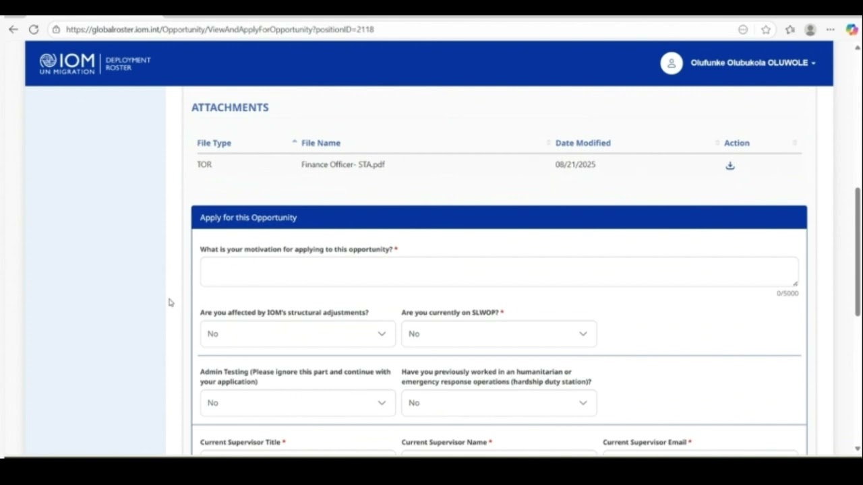
Task: Open Olufunke Olubukola OLUWOLE account menu
Action: [753, 63]
